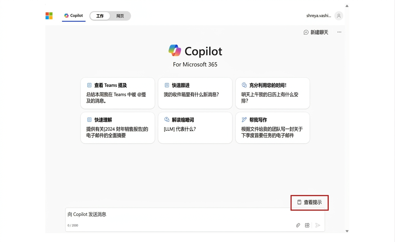
Task: Click the 0 / 2000 character counter
Action: pos(73,225)
